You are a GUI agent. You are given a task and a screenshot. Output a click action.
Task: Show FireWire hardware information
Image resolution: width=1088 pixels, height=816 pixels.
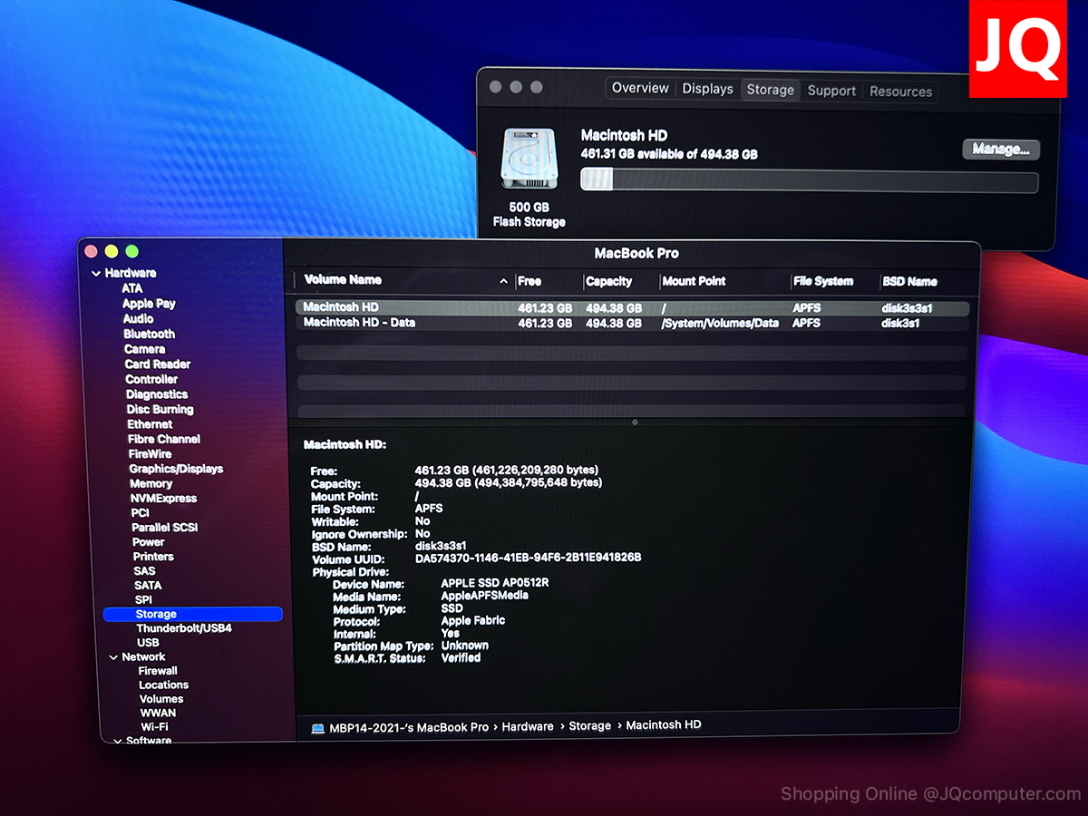tap(150, 454)
